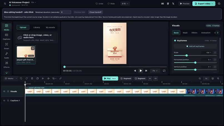Click the Scale slider handle

pos(186,55)
